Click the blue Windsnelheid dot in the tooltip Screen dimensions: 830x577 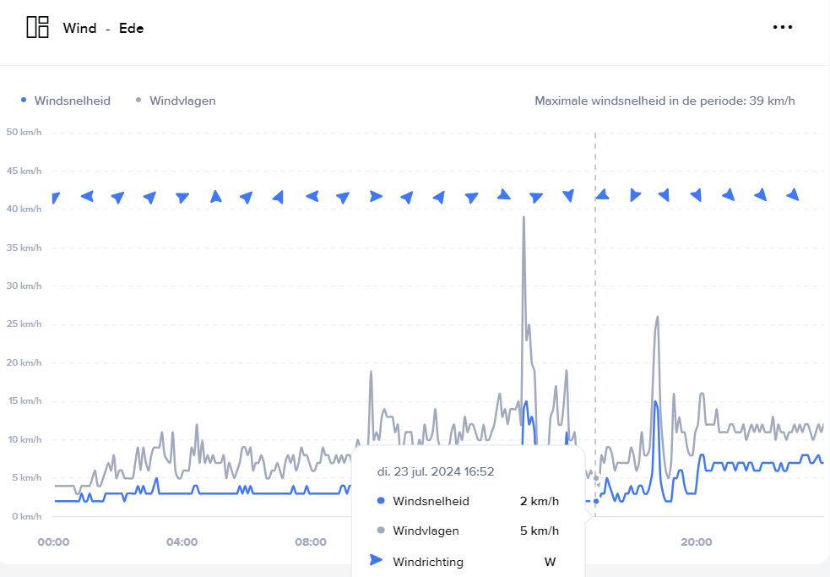pos(380,501)
